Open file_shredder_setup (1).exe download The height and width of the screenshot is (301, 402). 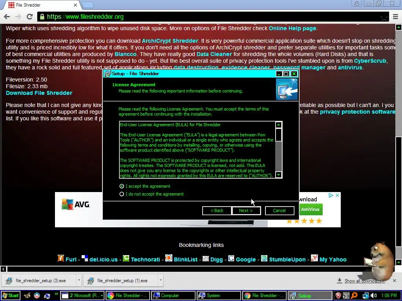(121, 281)
